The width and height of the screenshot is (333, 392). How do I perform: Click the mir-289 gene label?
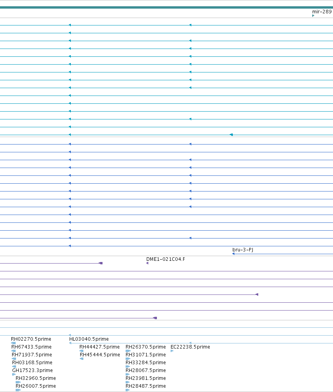click(x=322, y=11)
